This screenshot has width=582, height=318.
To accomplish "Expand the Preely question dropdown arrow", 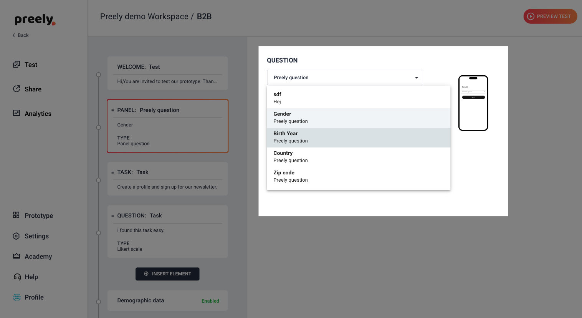I will pos(417,78).
